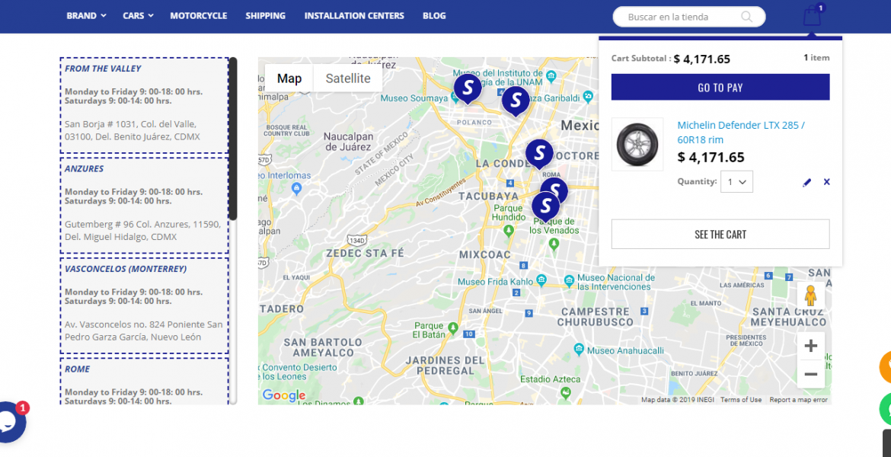Viewport: 891px width, 457px height.
Task: Open the shopping cart bag icon
Action: tap(812, 17)
